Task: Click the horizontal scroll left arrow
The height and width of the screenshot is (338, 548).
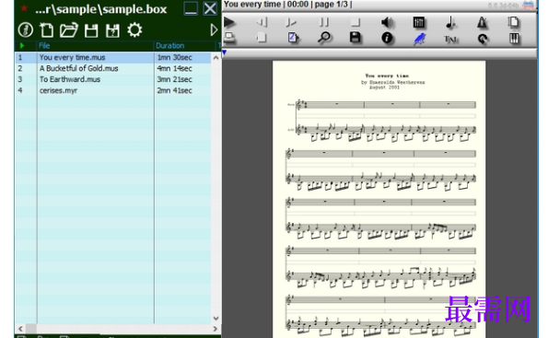Action: (x=20, y=329)
